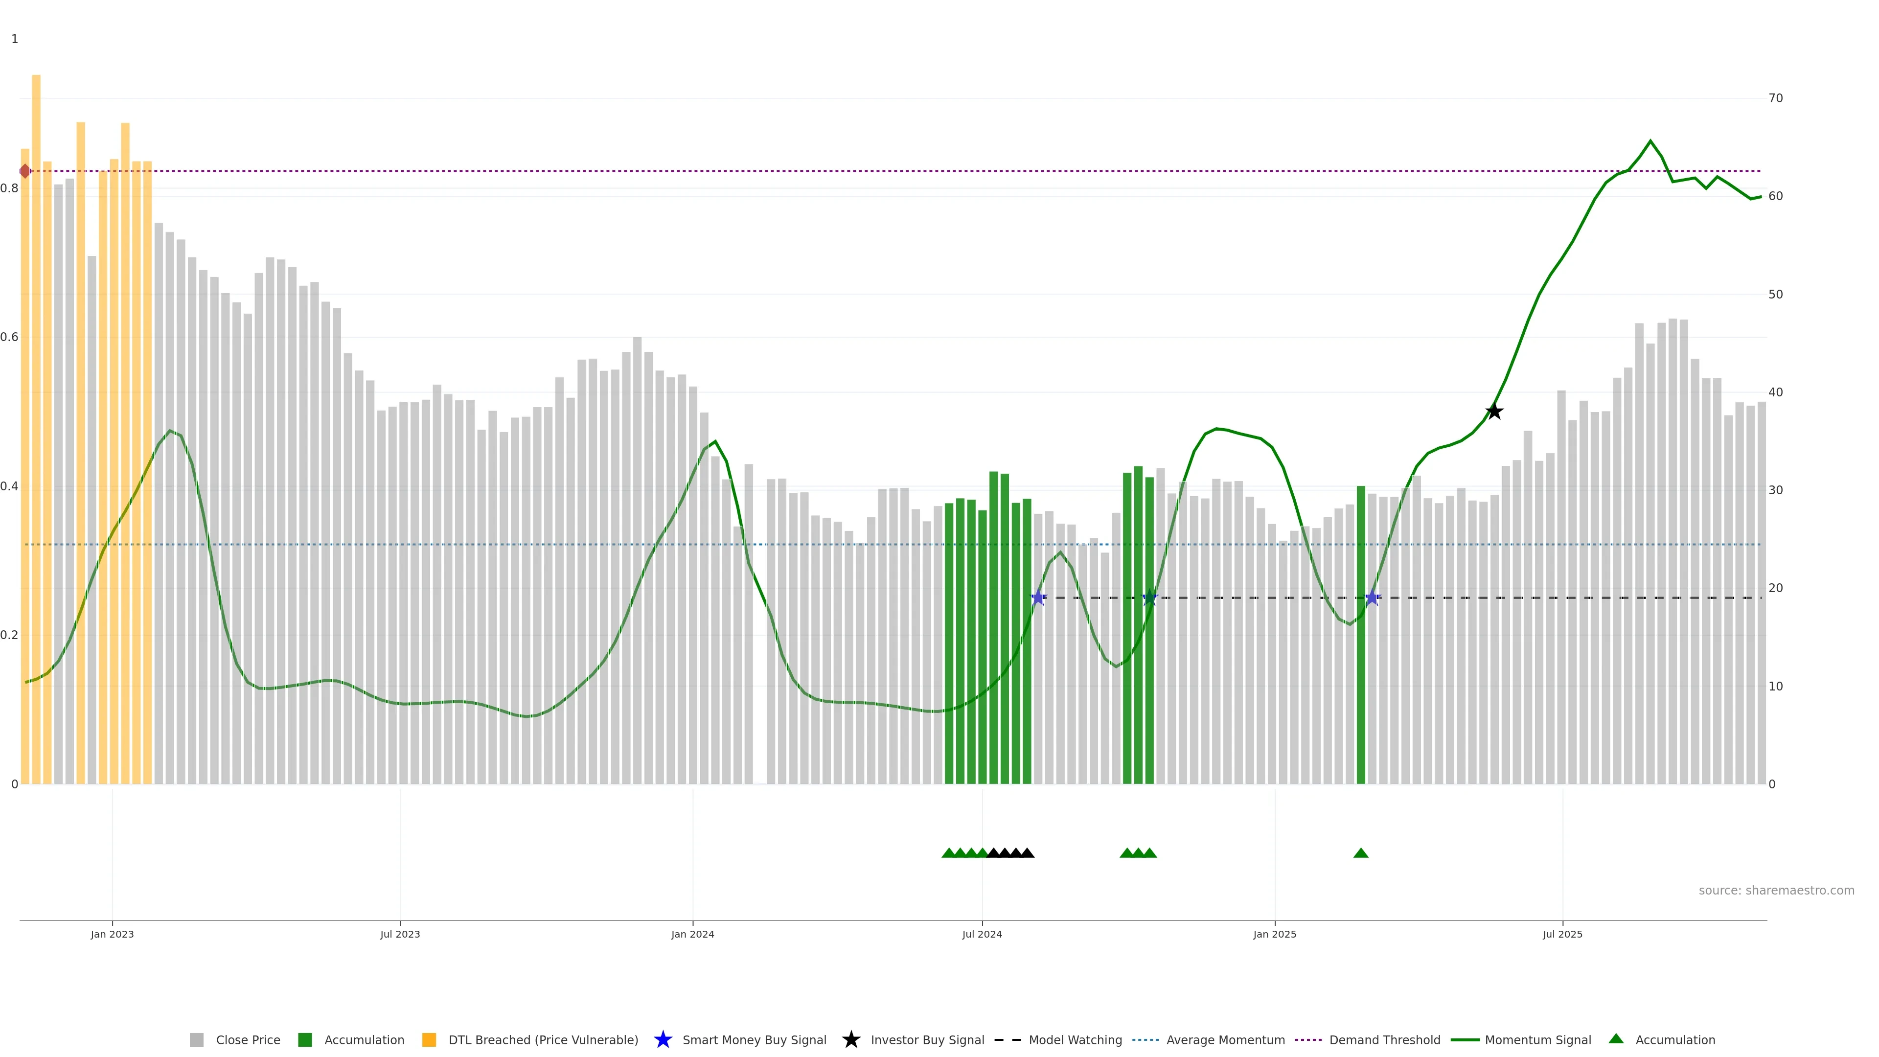Click the lone green Accumulation triangle in early 2025

coord(1360,853)
